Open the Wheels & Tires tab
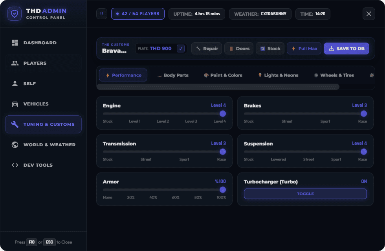This screenshot has width=385, height=251. (334, 75)
